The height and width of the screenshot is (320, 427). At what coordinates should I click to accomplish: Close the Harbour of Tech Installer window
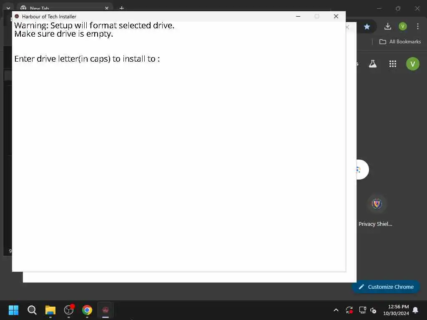336,16
